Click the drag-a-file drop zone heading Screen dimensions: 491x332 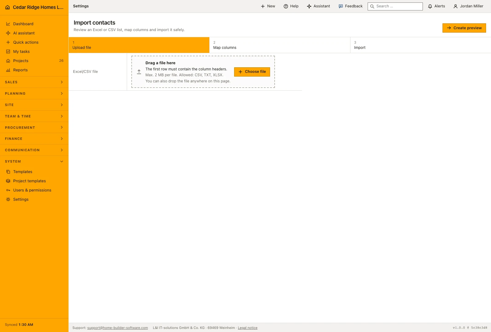(x=160, y=63)
